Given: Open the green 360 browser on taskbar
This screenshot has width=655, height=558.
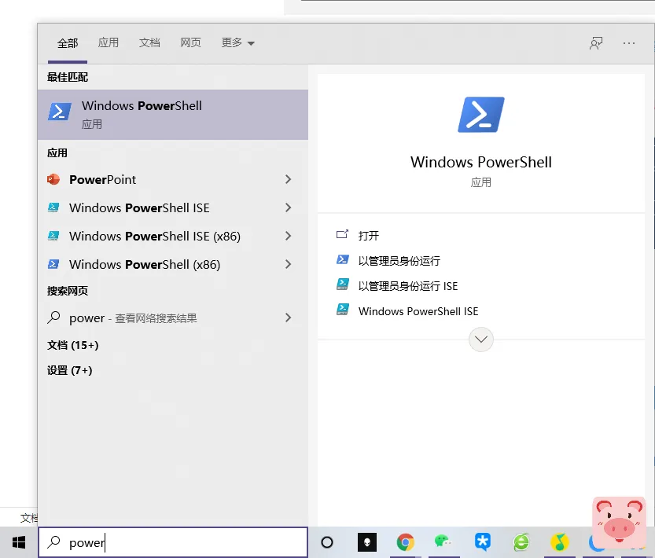Looking at the screenshot, I should 521,542.
